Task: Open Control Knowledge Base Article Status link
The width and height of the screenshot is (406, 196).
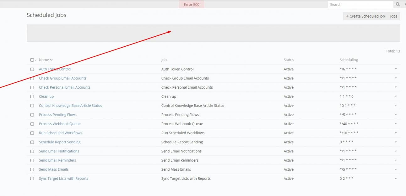Action: pos(70,106)
